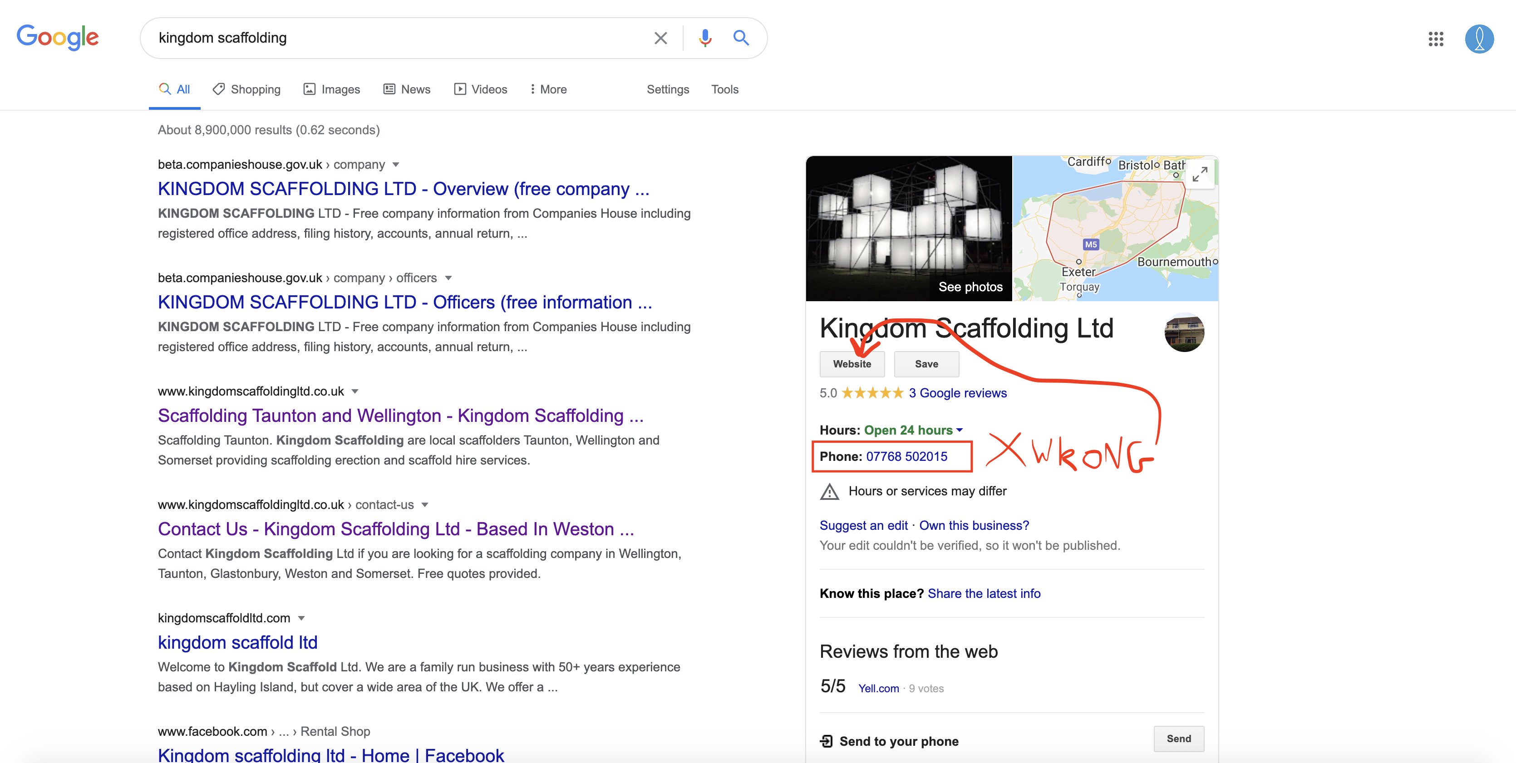
Task: Click the Google logo
Action: pyautogui.click(x=58, y=38)
